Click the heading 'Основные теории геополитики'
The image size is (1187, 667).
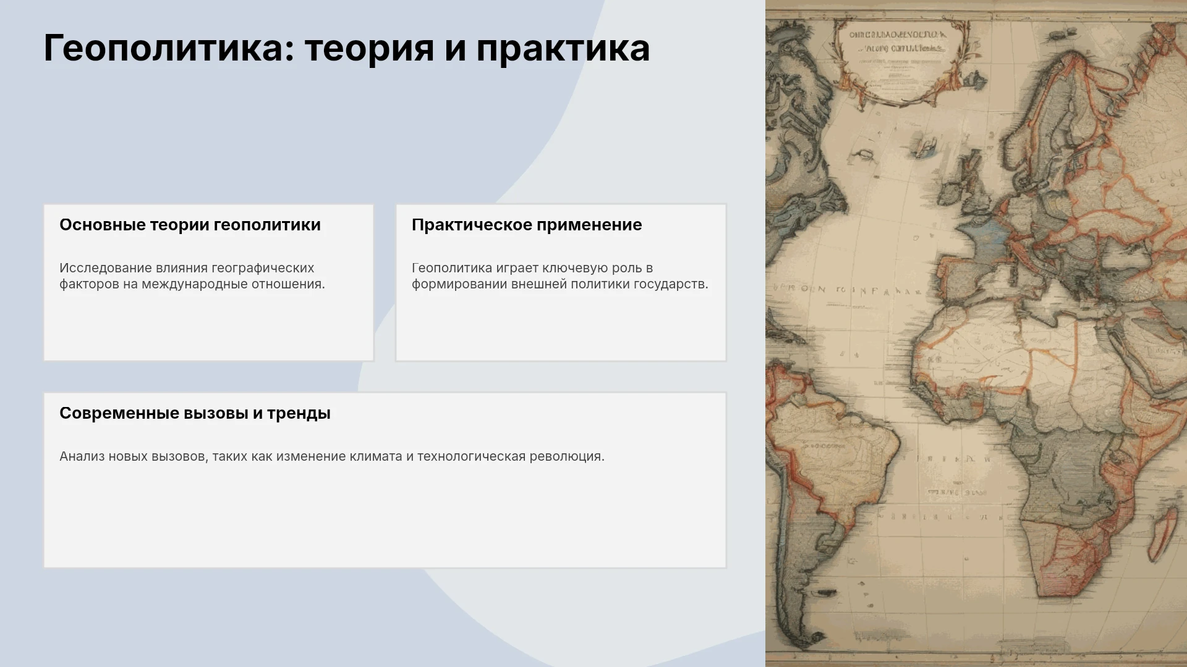pyautogui.click(x=190, y=225)
